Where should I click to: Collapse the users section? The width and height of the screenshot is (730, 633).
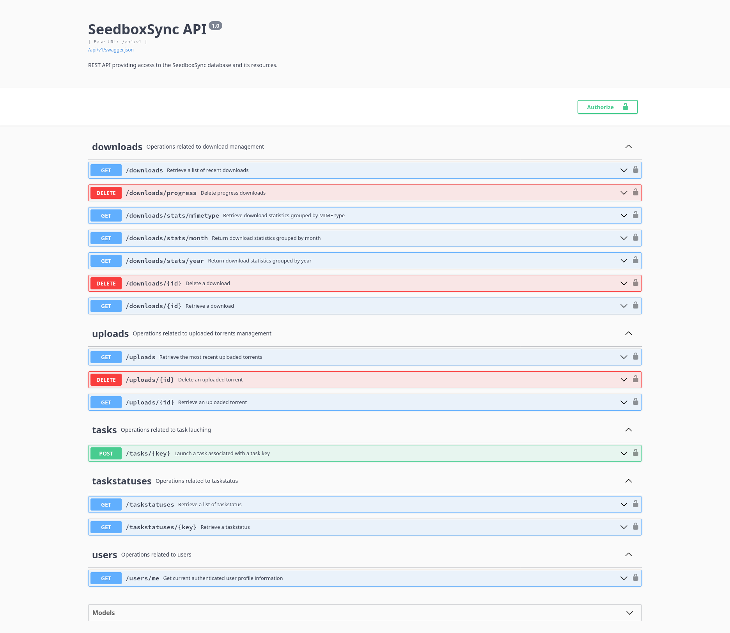pos(629,555)
